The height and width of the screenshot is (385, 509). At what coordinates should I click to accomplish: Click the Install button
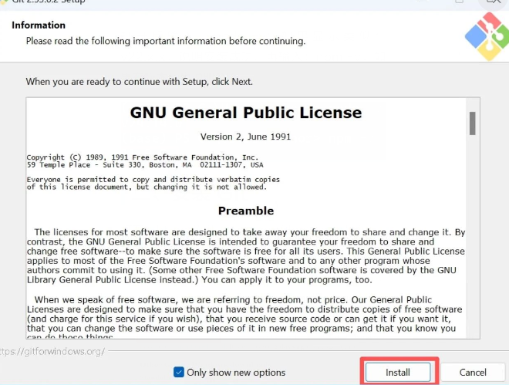[x=398, y=372]
